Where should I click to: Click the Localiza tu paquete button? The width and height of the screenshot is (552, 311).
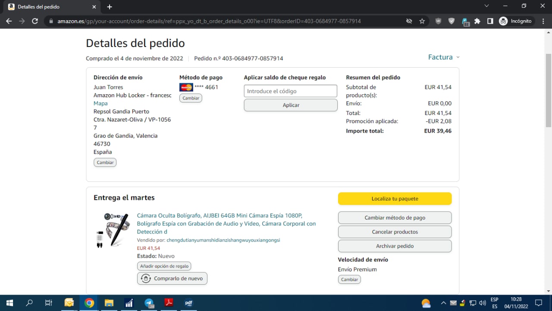(395, 199)
